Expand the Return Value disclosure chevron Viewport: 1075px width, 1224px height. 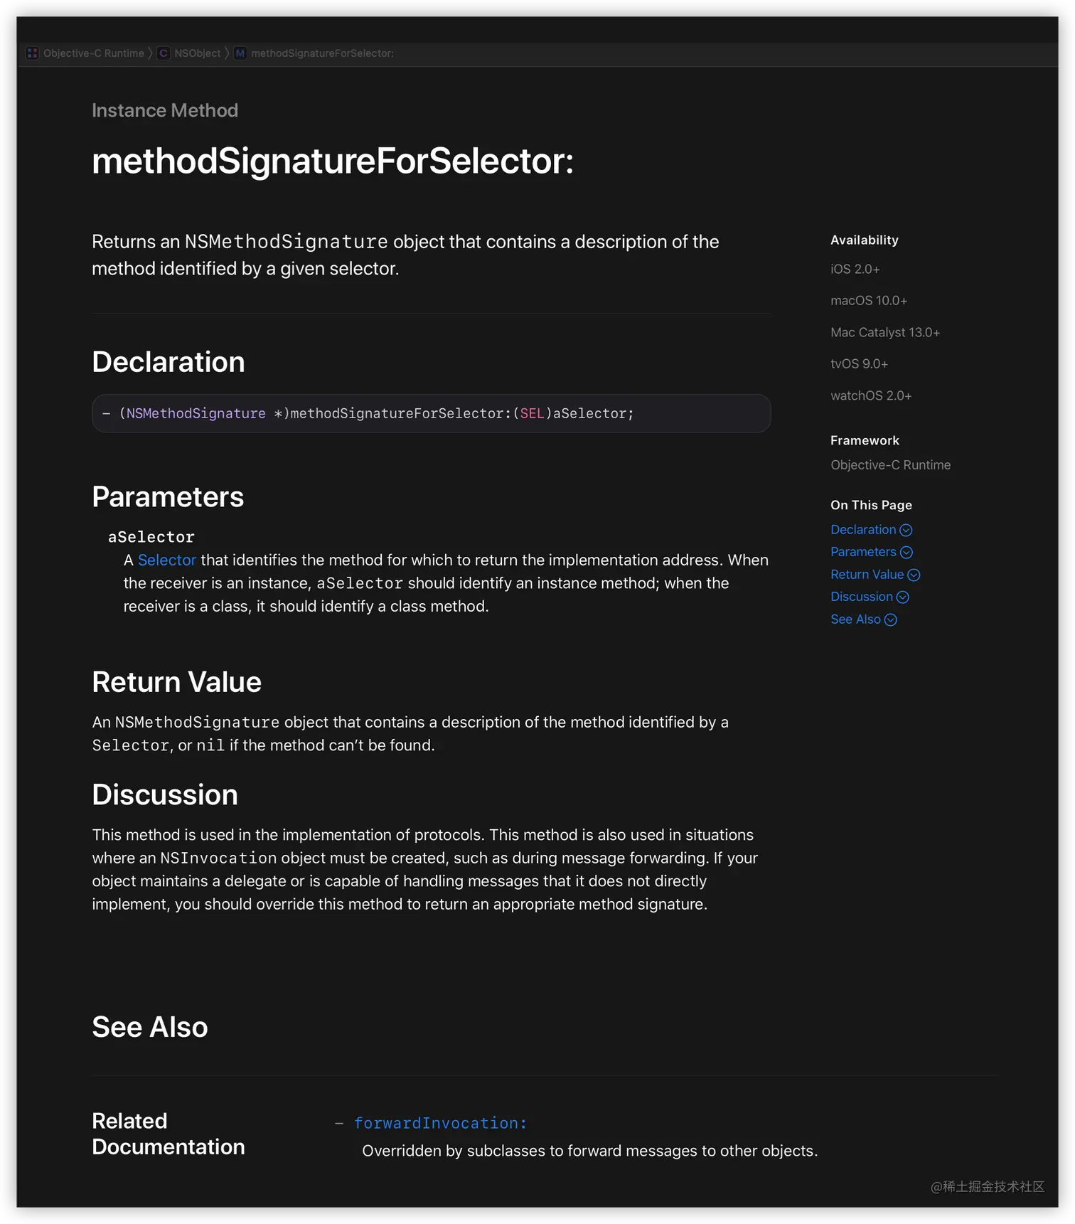(914, 574)
